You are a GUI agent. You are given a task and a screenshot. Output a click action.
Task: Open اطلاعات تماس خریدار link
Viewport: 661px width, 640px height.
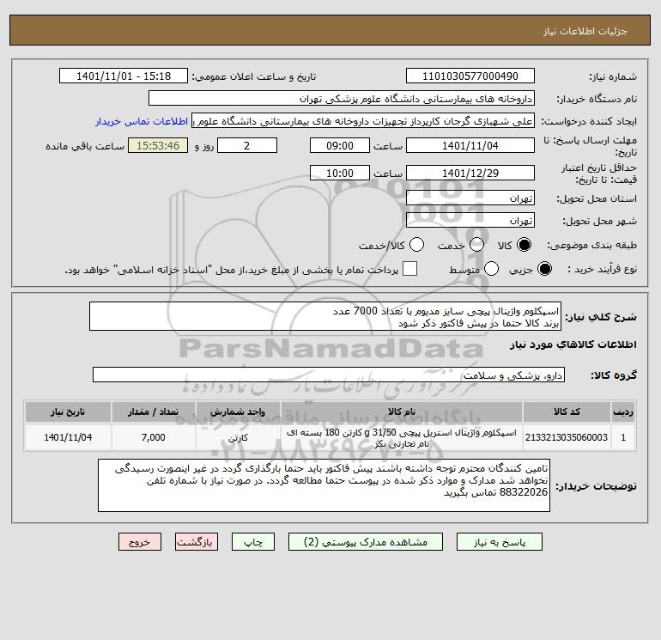[142, 121]
